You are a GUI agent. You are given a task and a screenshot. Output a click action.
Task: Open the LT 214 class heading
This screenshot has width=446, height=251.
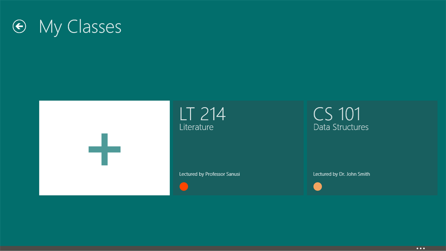point(203,114)
